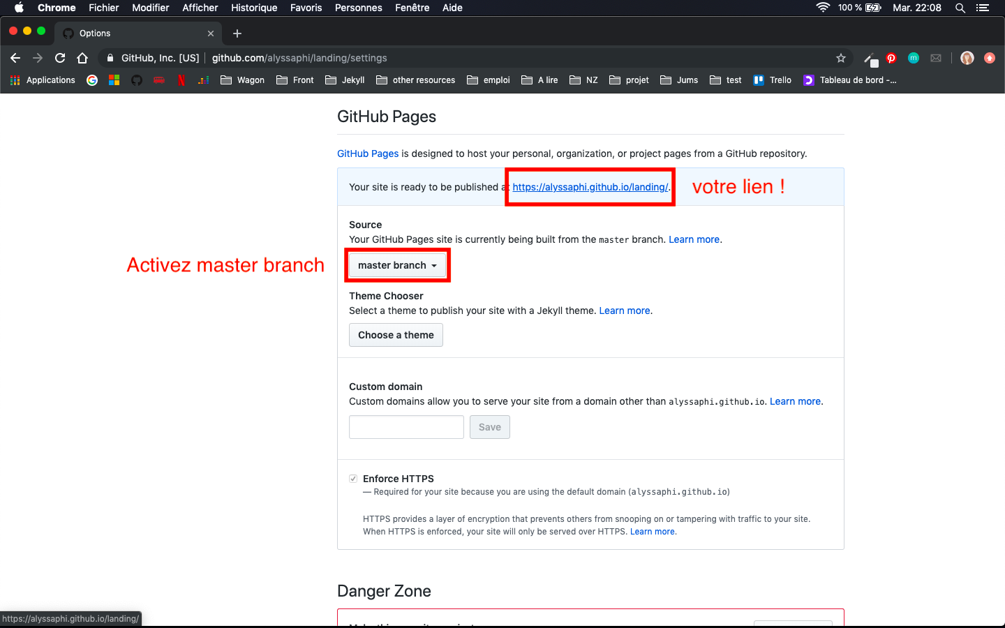Open the Favoris menu
The image size is (1005, 628).
tap(306, 8)
